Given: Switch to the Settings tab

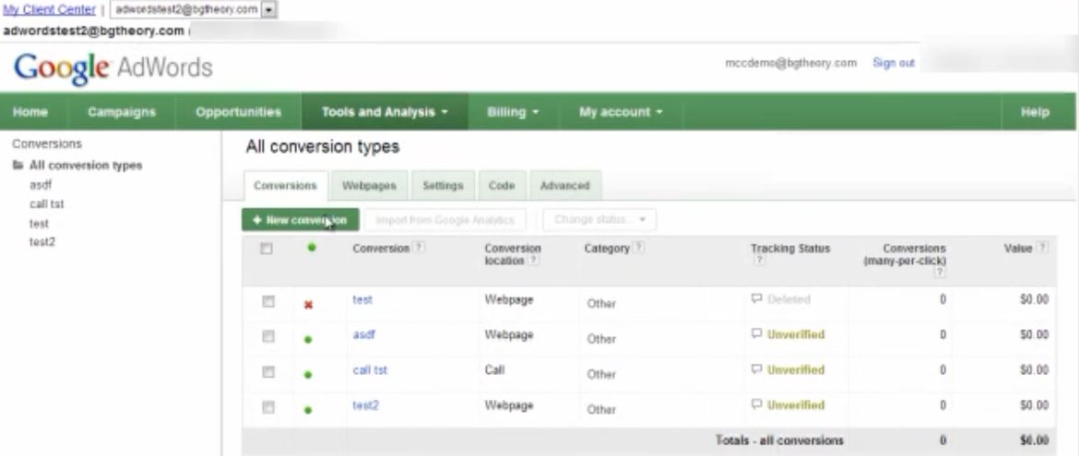Looking at the screenshot, I should click(443, 186).
